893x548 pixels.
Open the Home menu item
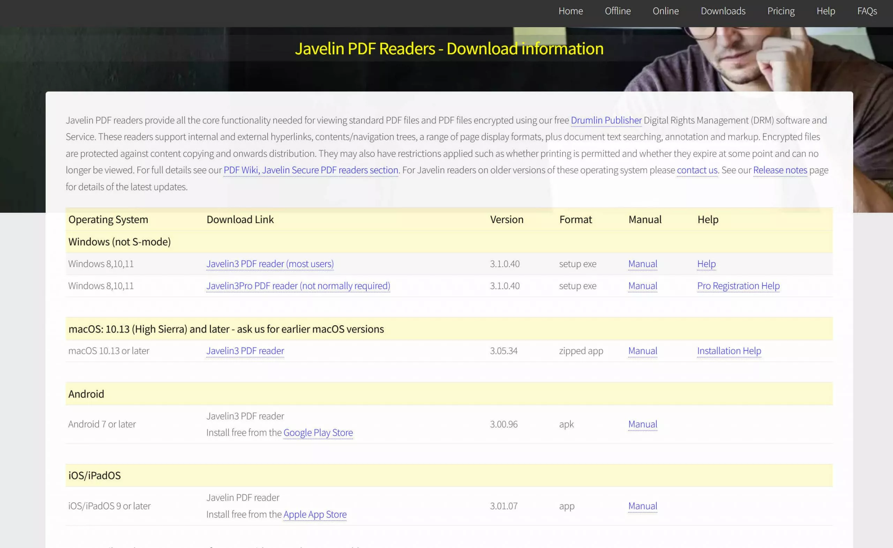(x=571, y=11)
